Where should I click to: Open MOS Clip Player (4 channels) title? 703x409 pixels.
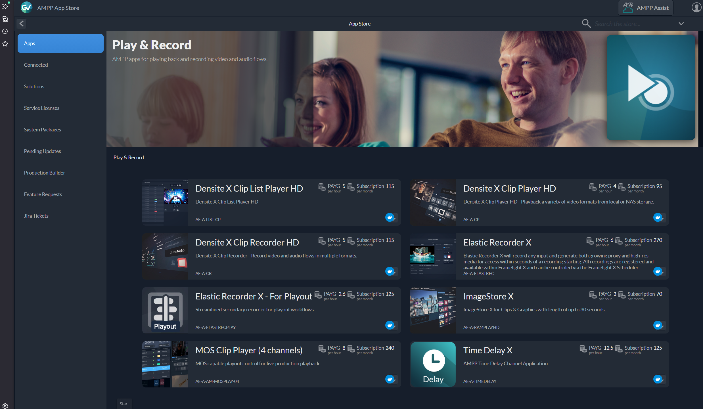pyautogui.click(x=249, y=350)
